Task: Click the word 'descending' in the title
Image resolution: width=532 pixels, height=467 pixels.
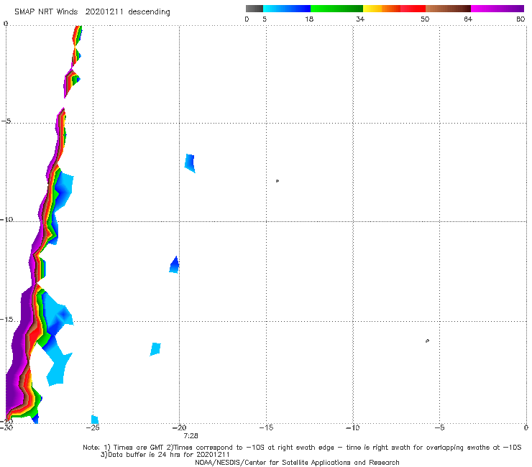Action: (149, 12)
